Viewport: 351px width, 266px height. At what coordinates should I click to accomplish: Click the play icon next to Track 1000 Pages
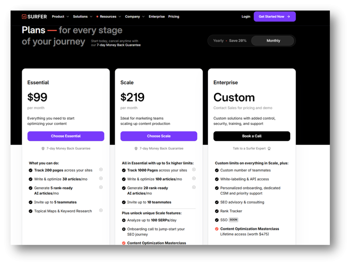pyautogui.click(x=194, y=169)
